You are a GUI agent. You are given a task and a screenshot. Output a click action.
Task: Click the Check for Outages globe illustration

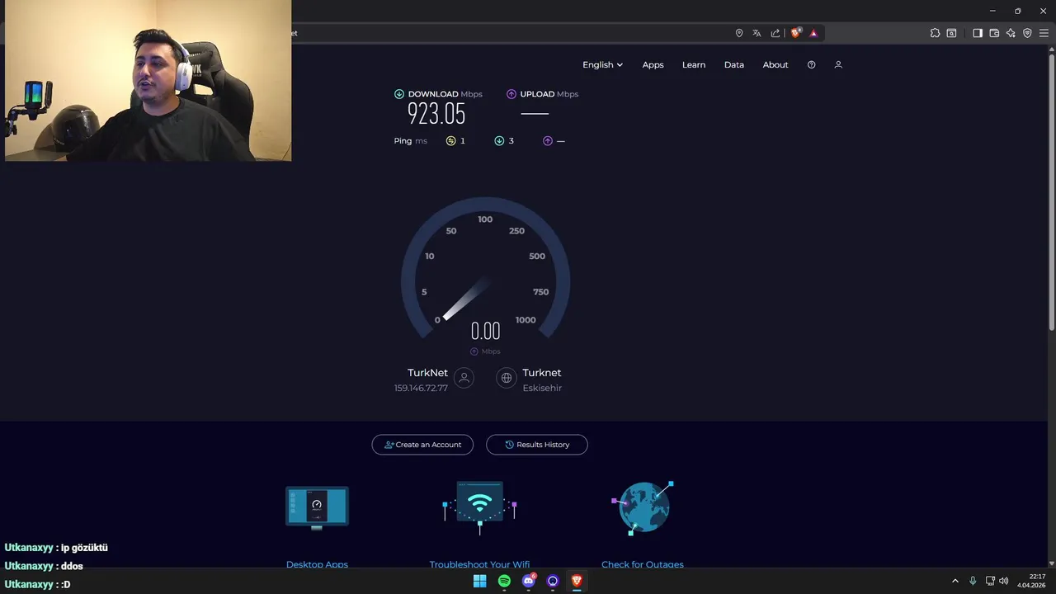tap(643, 507)
